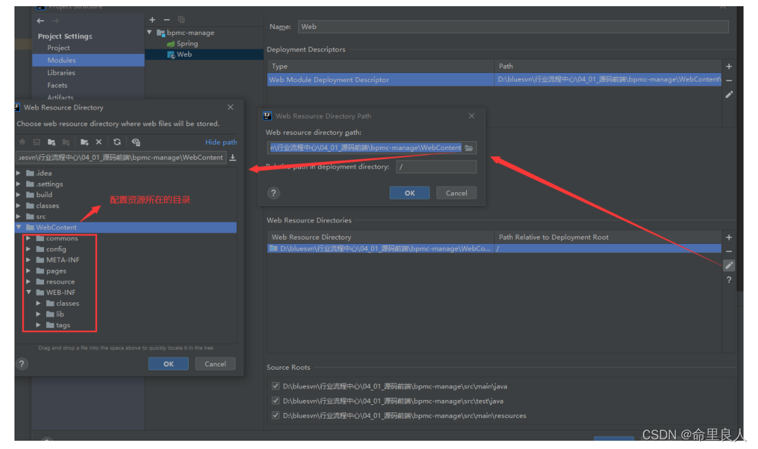Open Artifacts settings
758x449 pixels.
pos(61,98)
